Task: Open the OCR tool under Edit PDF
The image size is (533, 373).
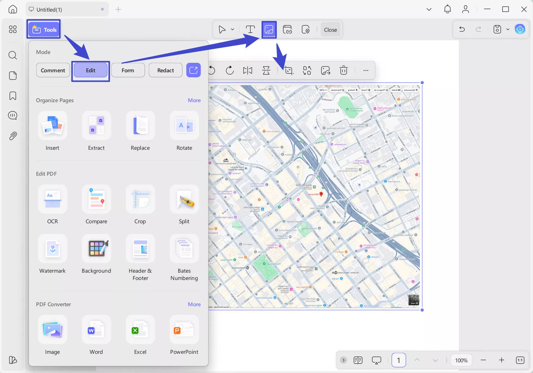Action: coord(52,204)
